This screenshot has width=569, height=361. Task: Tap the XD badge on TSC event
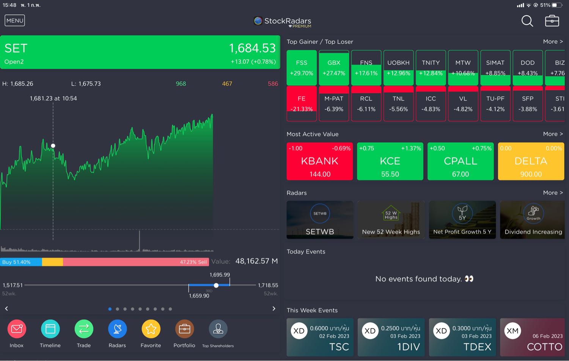point(299,331)
